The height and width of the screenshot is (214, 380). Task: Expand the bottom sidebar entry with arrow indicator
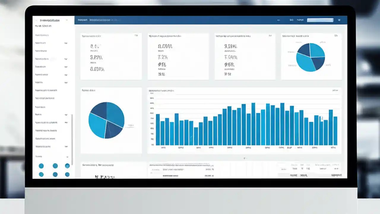[x=67, y=157]
